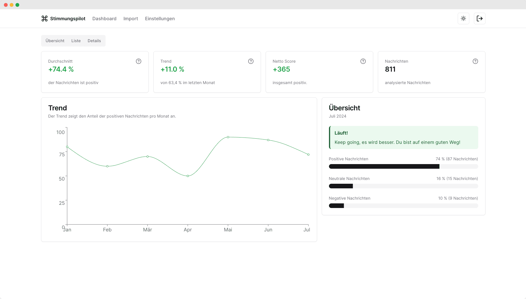
Task: Switch to the Übersicht tab
Action: coord(55,41)
